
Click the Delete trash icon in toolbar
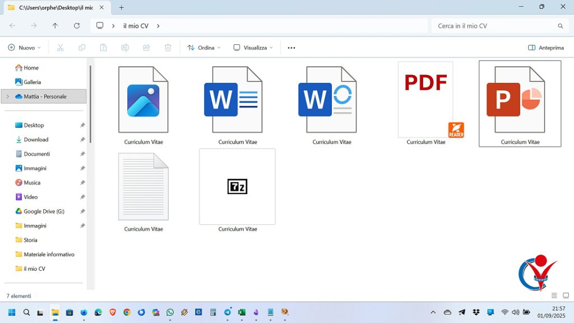coord(168,48)
